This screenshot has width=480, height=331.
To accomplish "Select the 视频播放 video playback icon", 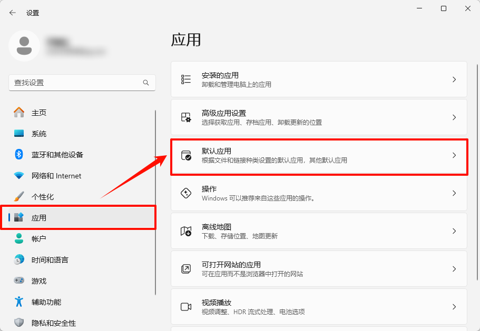I will tap(185, 306).
